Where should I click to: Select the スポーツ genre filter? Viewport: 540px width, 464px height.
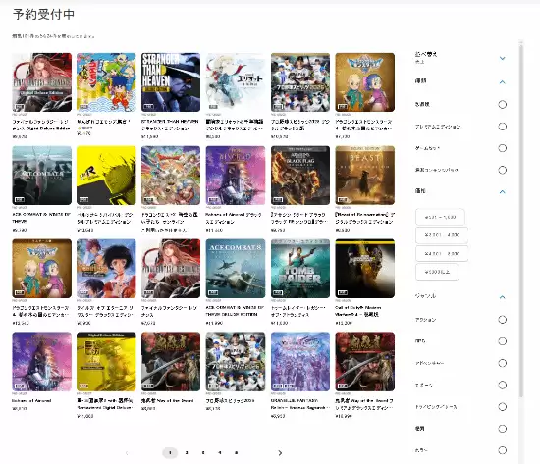(x=502, y=385)
